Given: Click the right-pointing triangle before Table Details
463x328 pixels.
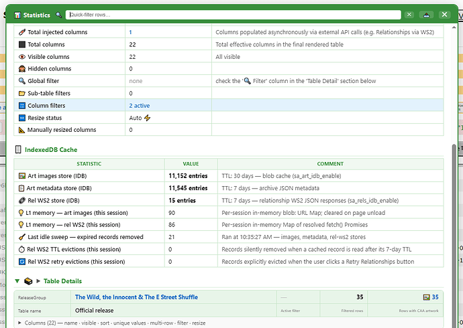Looking at the screenshot, I should coord(38,281).
